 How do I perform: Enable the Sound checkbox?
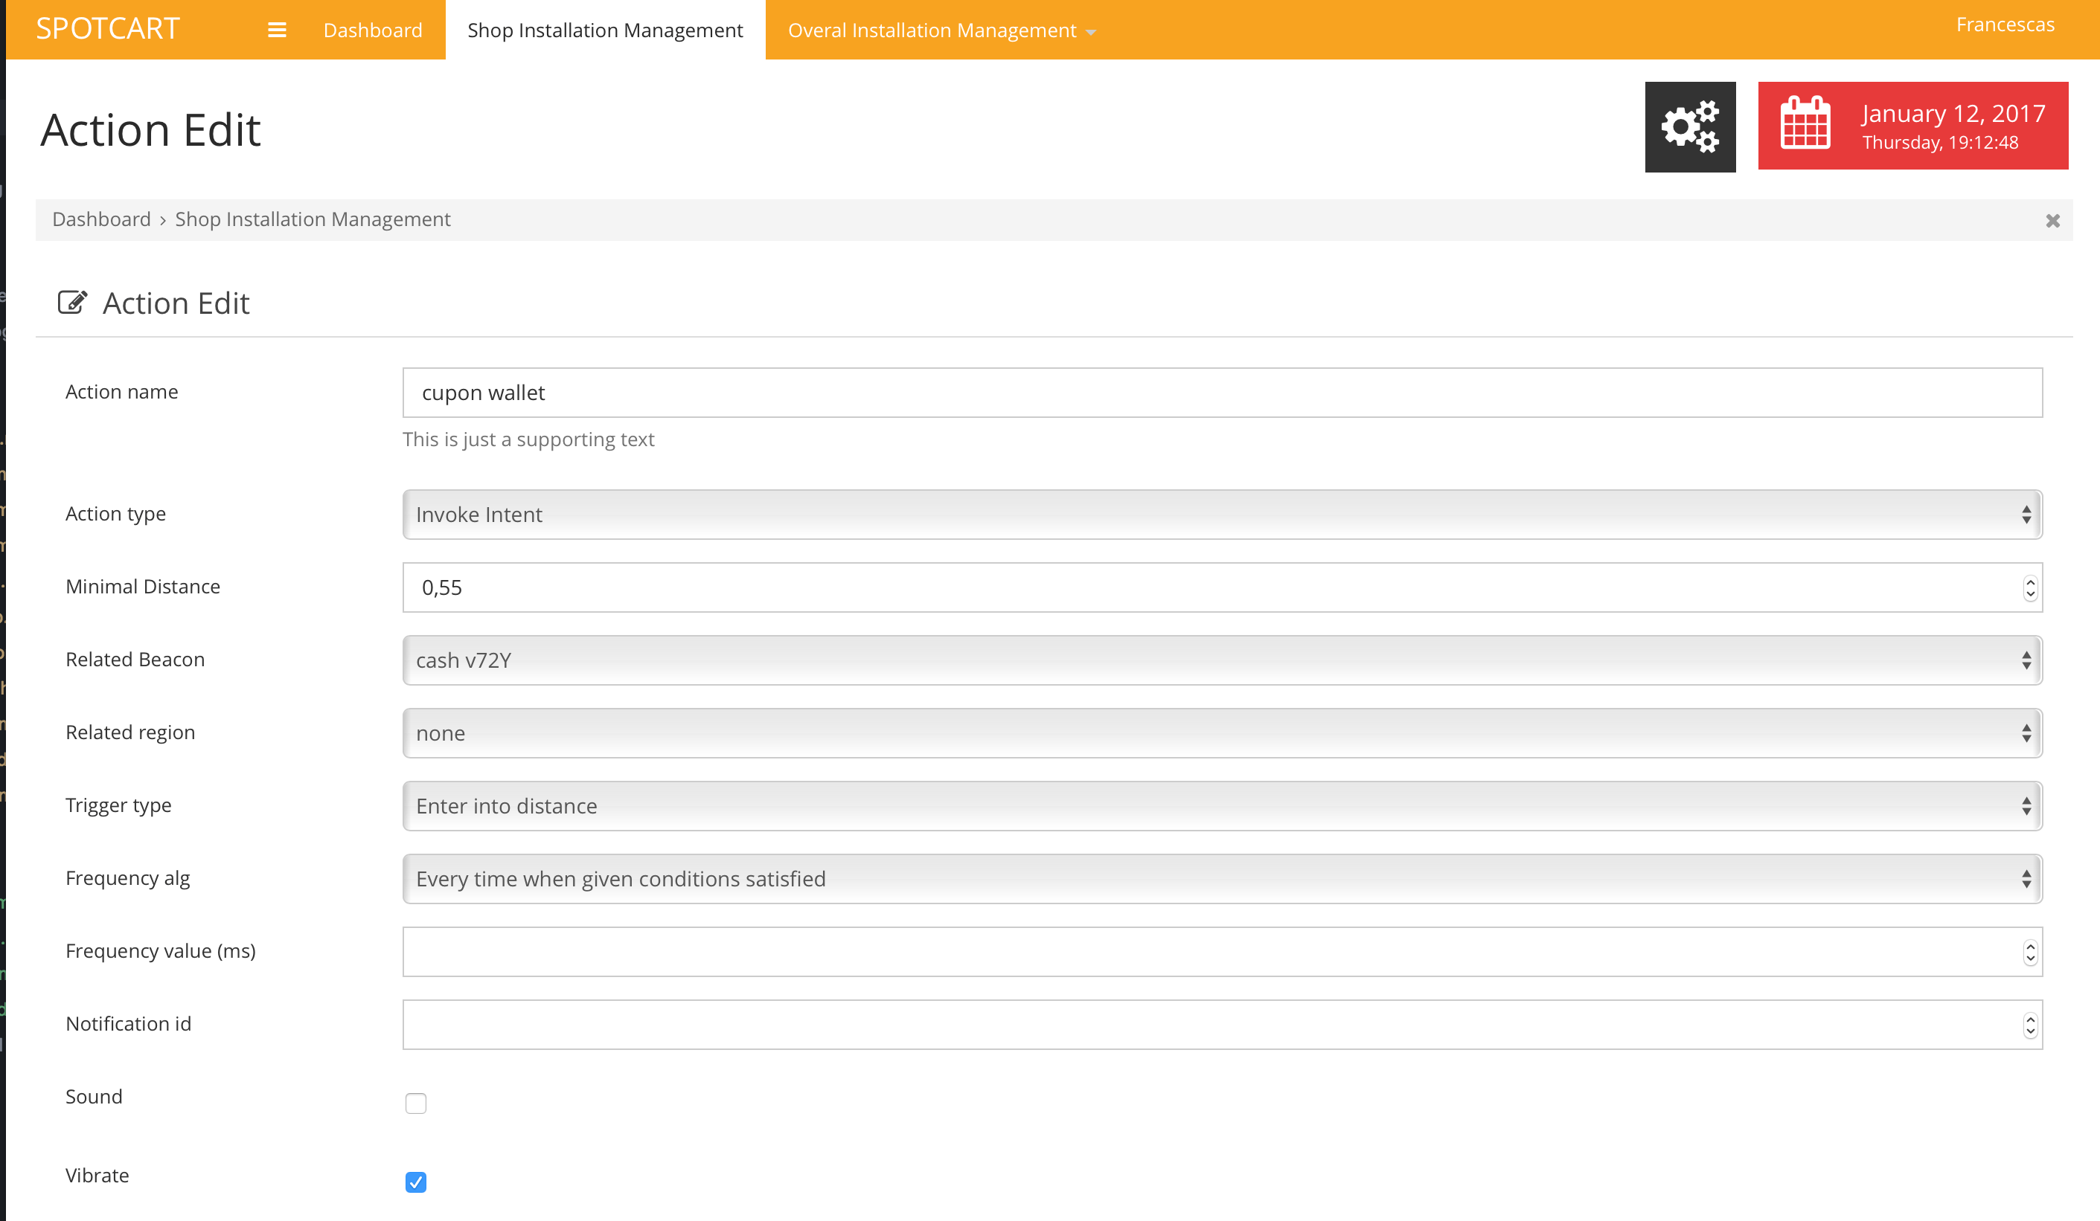pos(416,1103)
